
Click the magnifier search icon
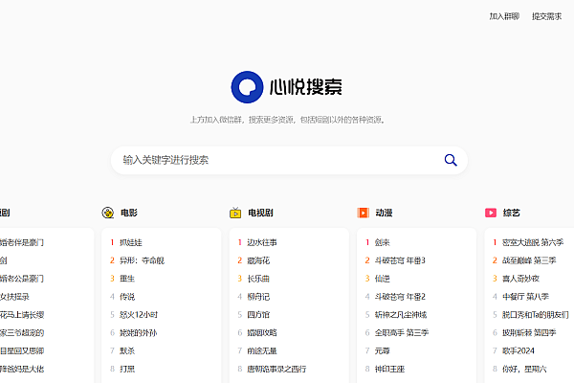tap(451, 160)
